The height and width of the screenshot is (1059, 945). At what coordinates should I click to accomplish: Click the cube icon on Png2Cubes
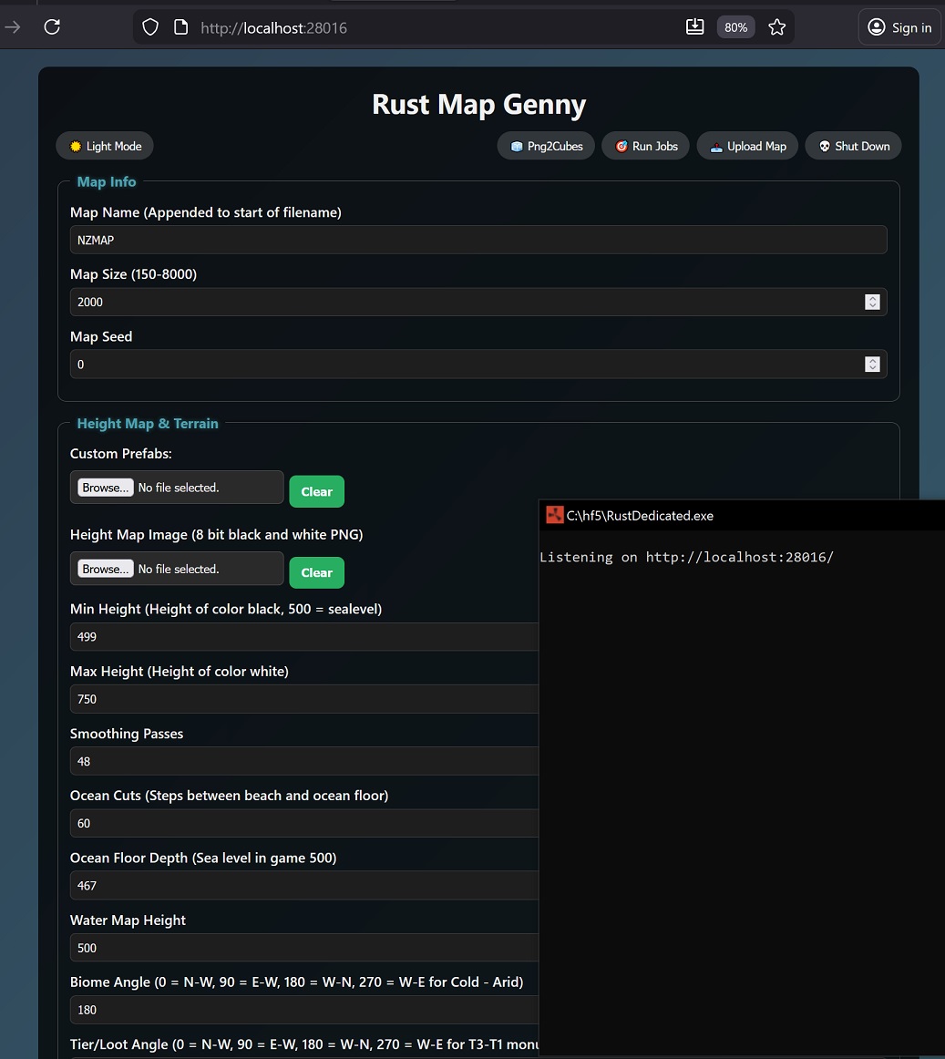[517, 147]
